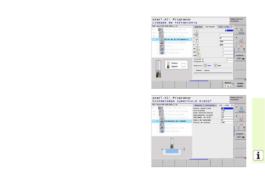This screenshot has width=265, height=187.
Task: Click the tool number T icon in top screen
Action: tap(196, 30)
